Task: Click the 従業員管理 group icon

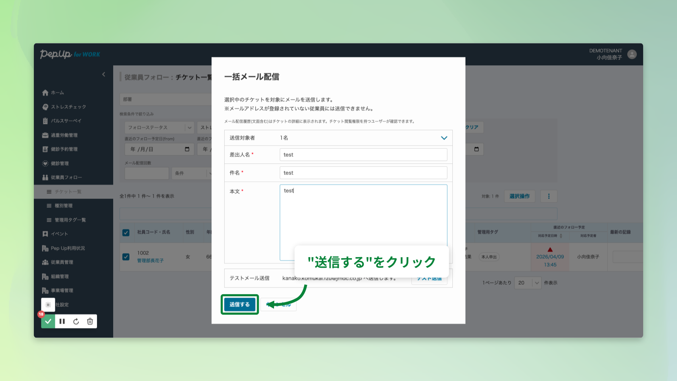Action: tap(45, 262)
